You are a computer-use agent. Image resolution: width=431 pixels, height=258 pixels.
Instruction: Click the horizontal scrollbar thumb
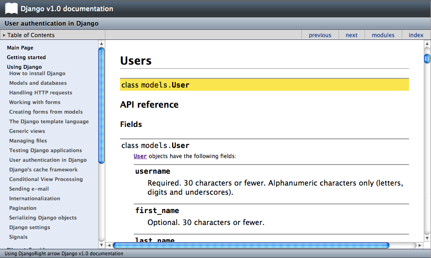pos(251,246)
